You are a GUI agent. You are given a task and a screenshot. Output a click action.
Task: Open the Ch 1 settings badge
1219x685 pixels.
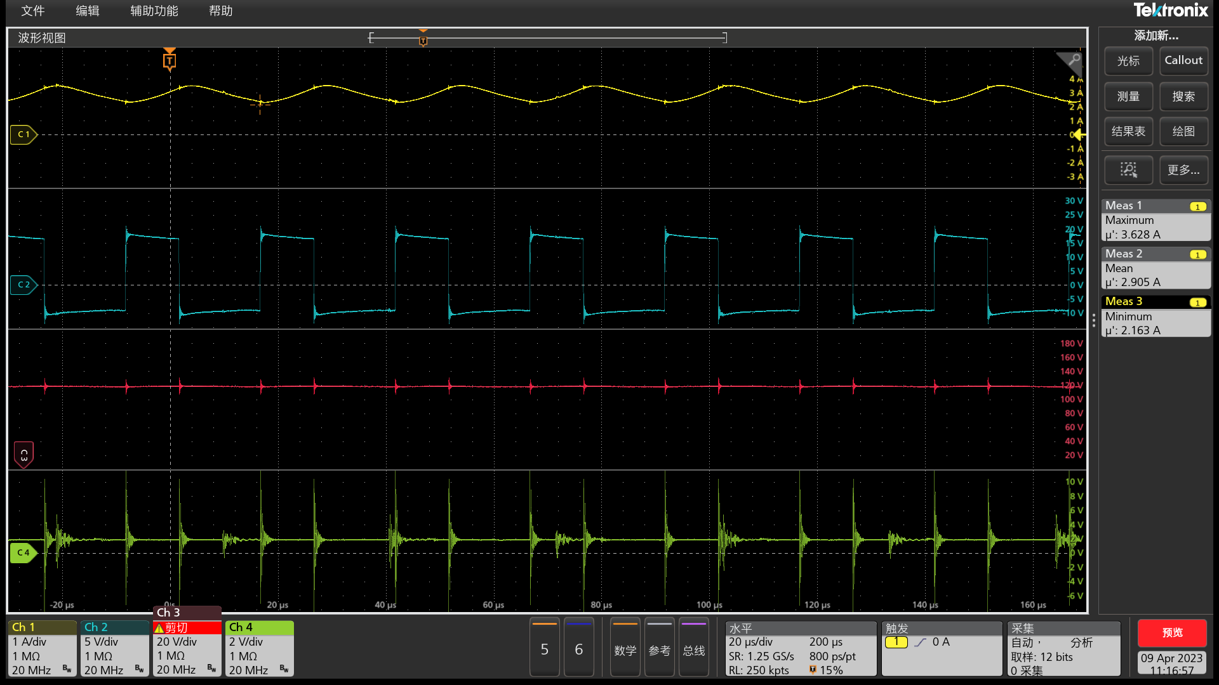[x=43, y=649]
